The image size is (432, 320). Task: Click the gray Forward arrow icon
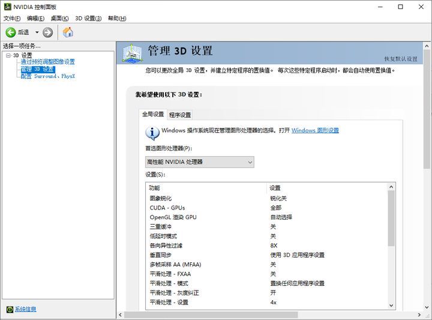(x=47, y=32)
